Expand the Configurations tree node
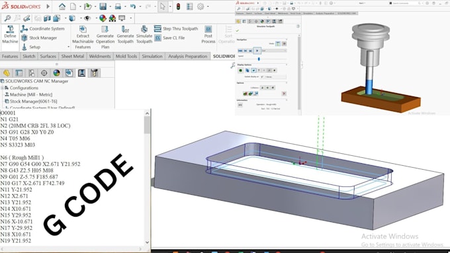Image resolution: width=450 pixels, height=253 pixels. click(2, 88)
